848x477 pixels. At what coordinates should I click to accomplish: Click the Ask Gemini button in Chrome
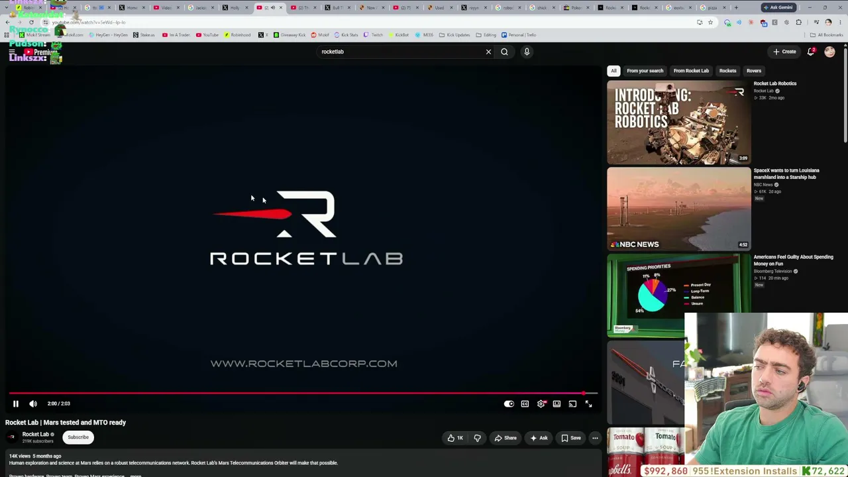[x=778, y=7]
